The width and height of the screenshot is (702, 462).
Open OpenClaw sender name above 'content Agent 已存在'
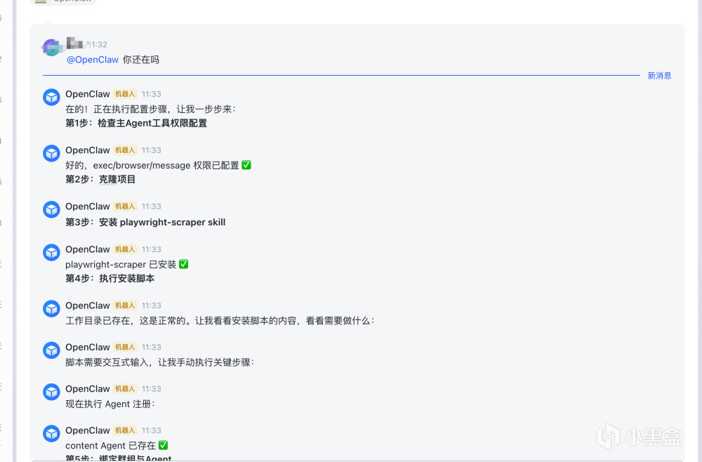click(x=88, y=430)
